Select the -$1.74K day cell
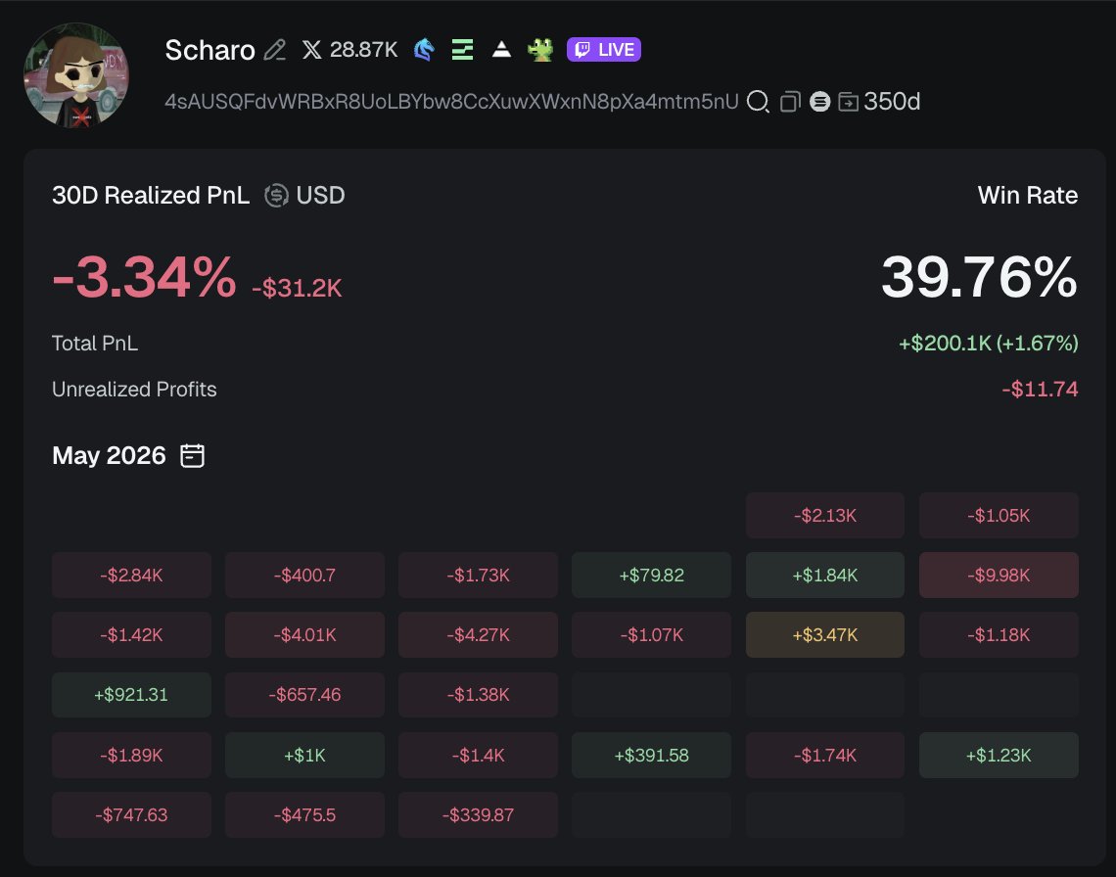 pos(825,756)
